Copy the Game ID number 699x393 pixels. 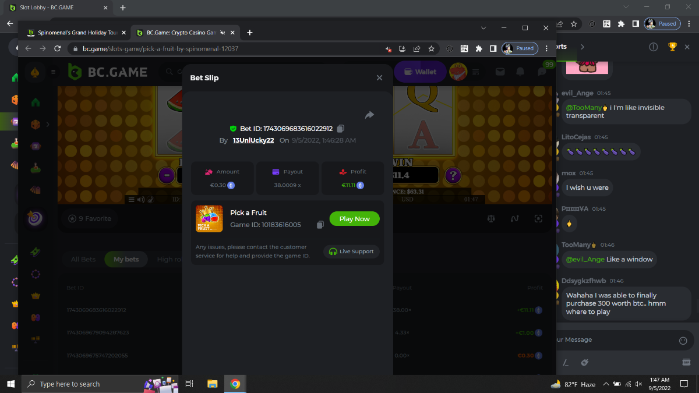click(320, 225)
